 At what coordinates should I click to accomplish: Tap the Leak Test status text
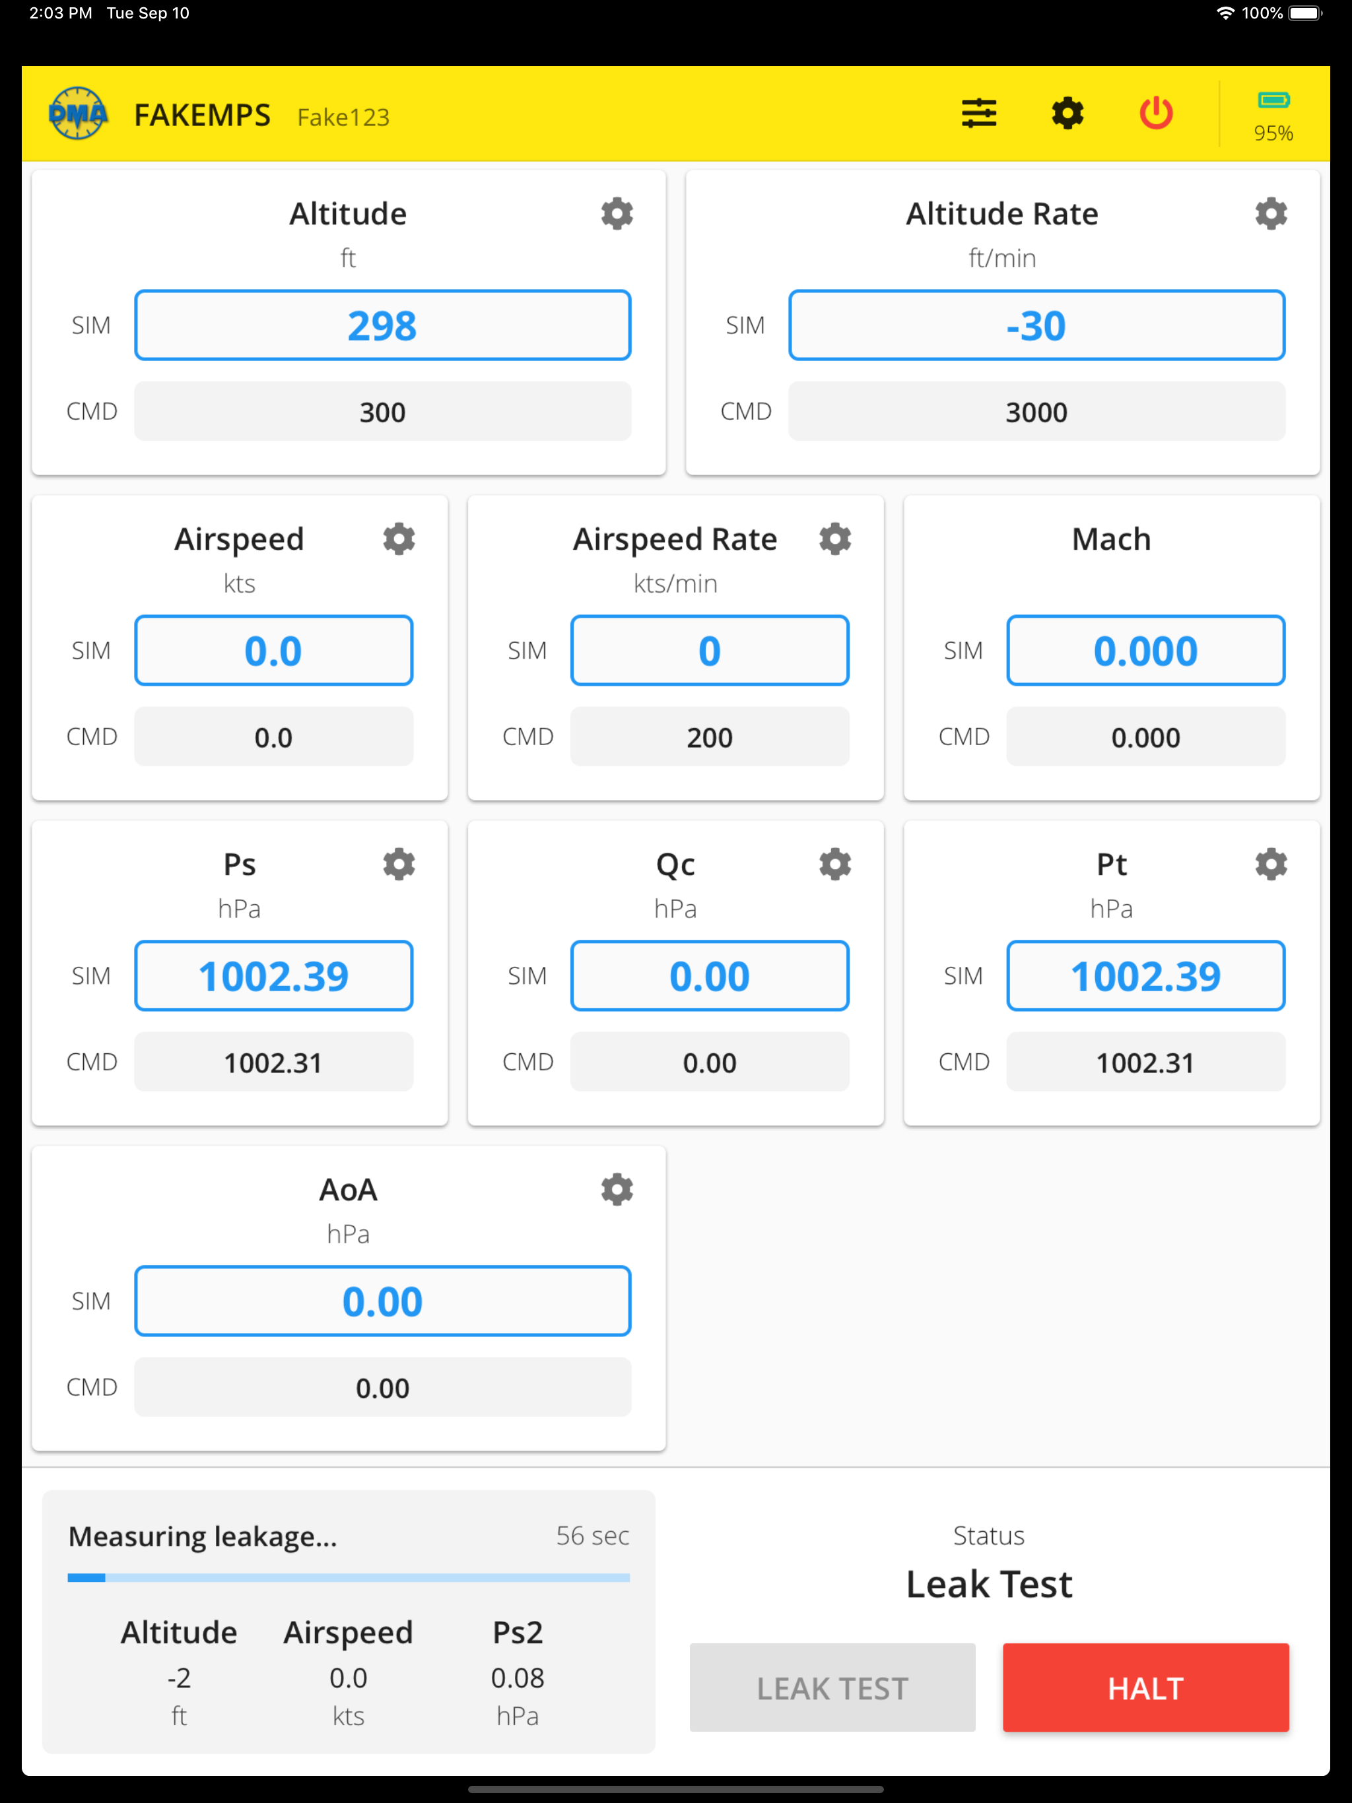(x=989, y=1584)
